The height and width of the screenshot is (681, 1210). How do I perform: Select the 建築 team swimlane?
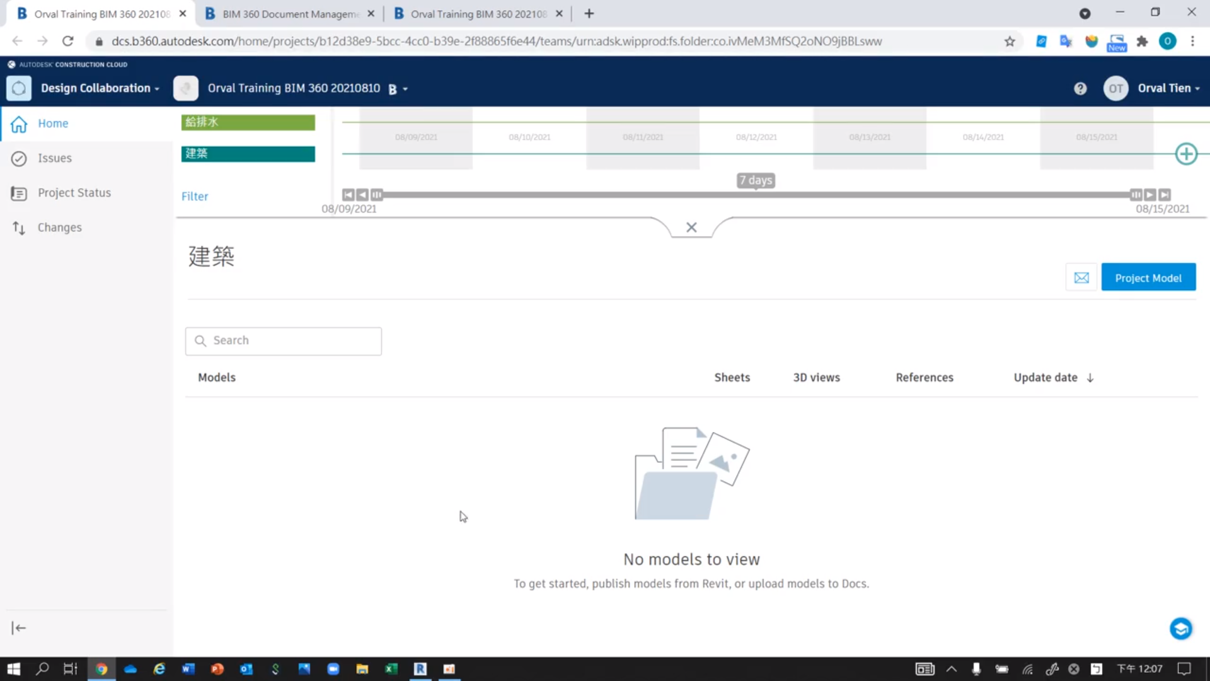pyautogui.click(x=248, y=154)
